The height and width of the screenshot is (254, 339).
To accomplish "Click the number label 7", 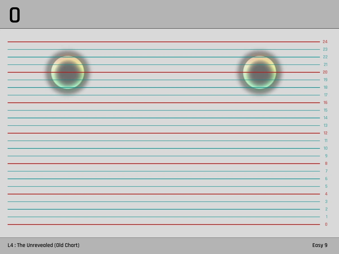I will [x=326, y=171].
